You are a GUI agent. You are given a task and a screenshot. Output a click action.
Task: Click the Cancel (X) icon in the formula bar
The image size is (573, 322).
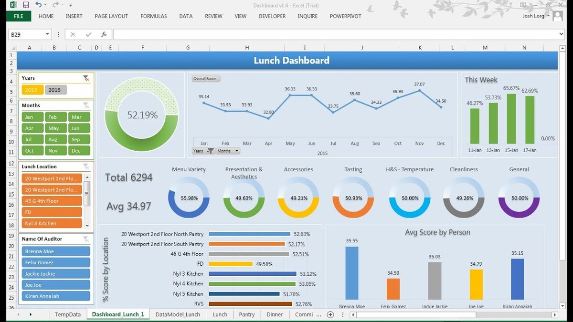73,34
